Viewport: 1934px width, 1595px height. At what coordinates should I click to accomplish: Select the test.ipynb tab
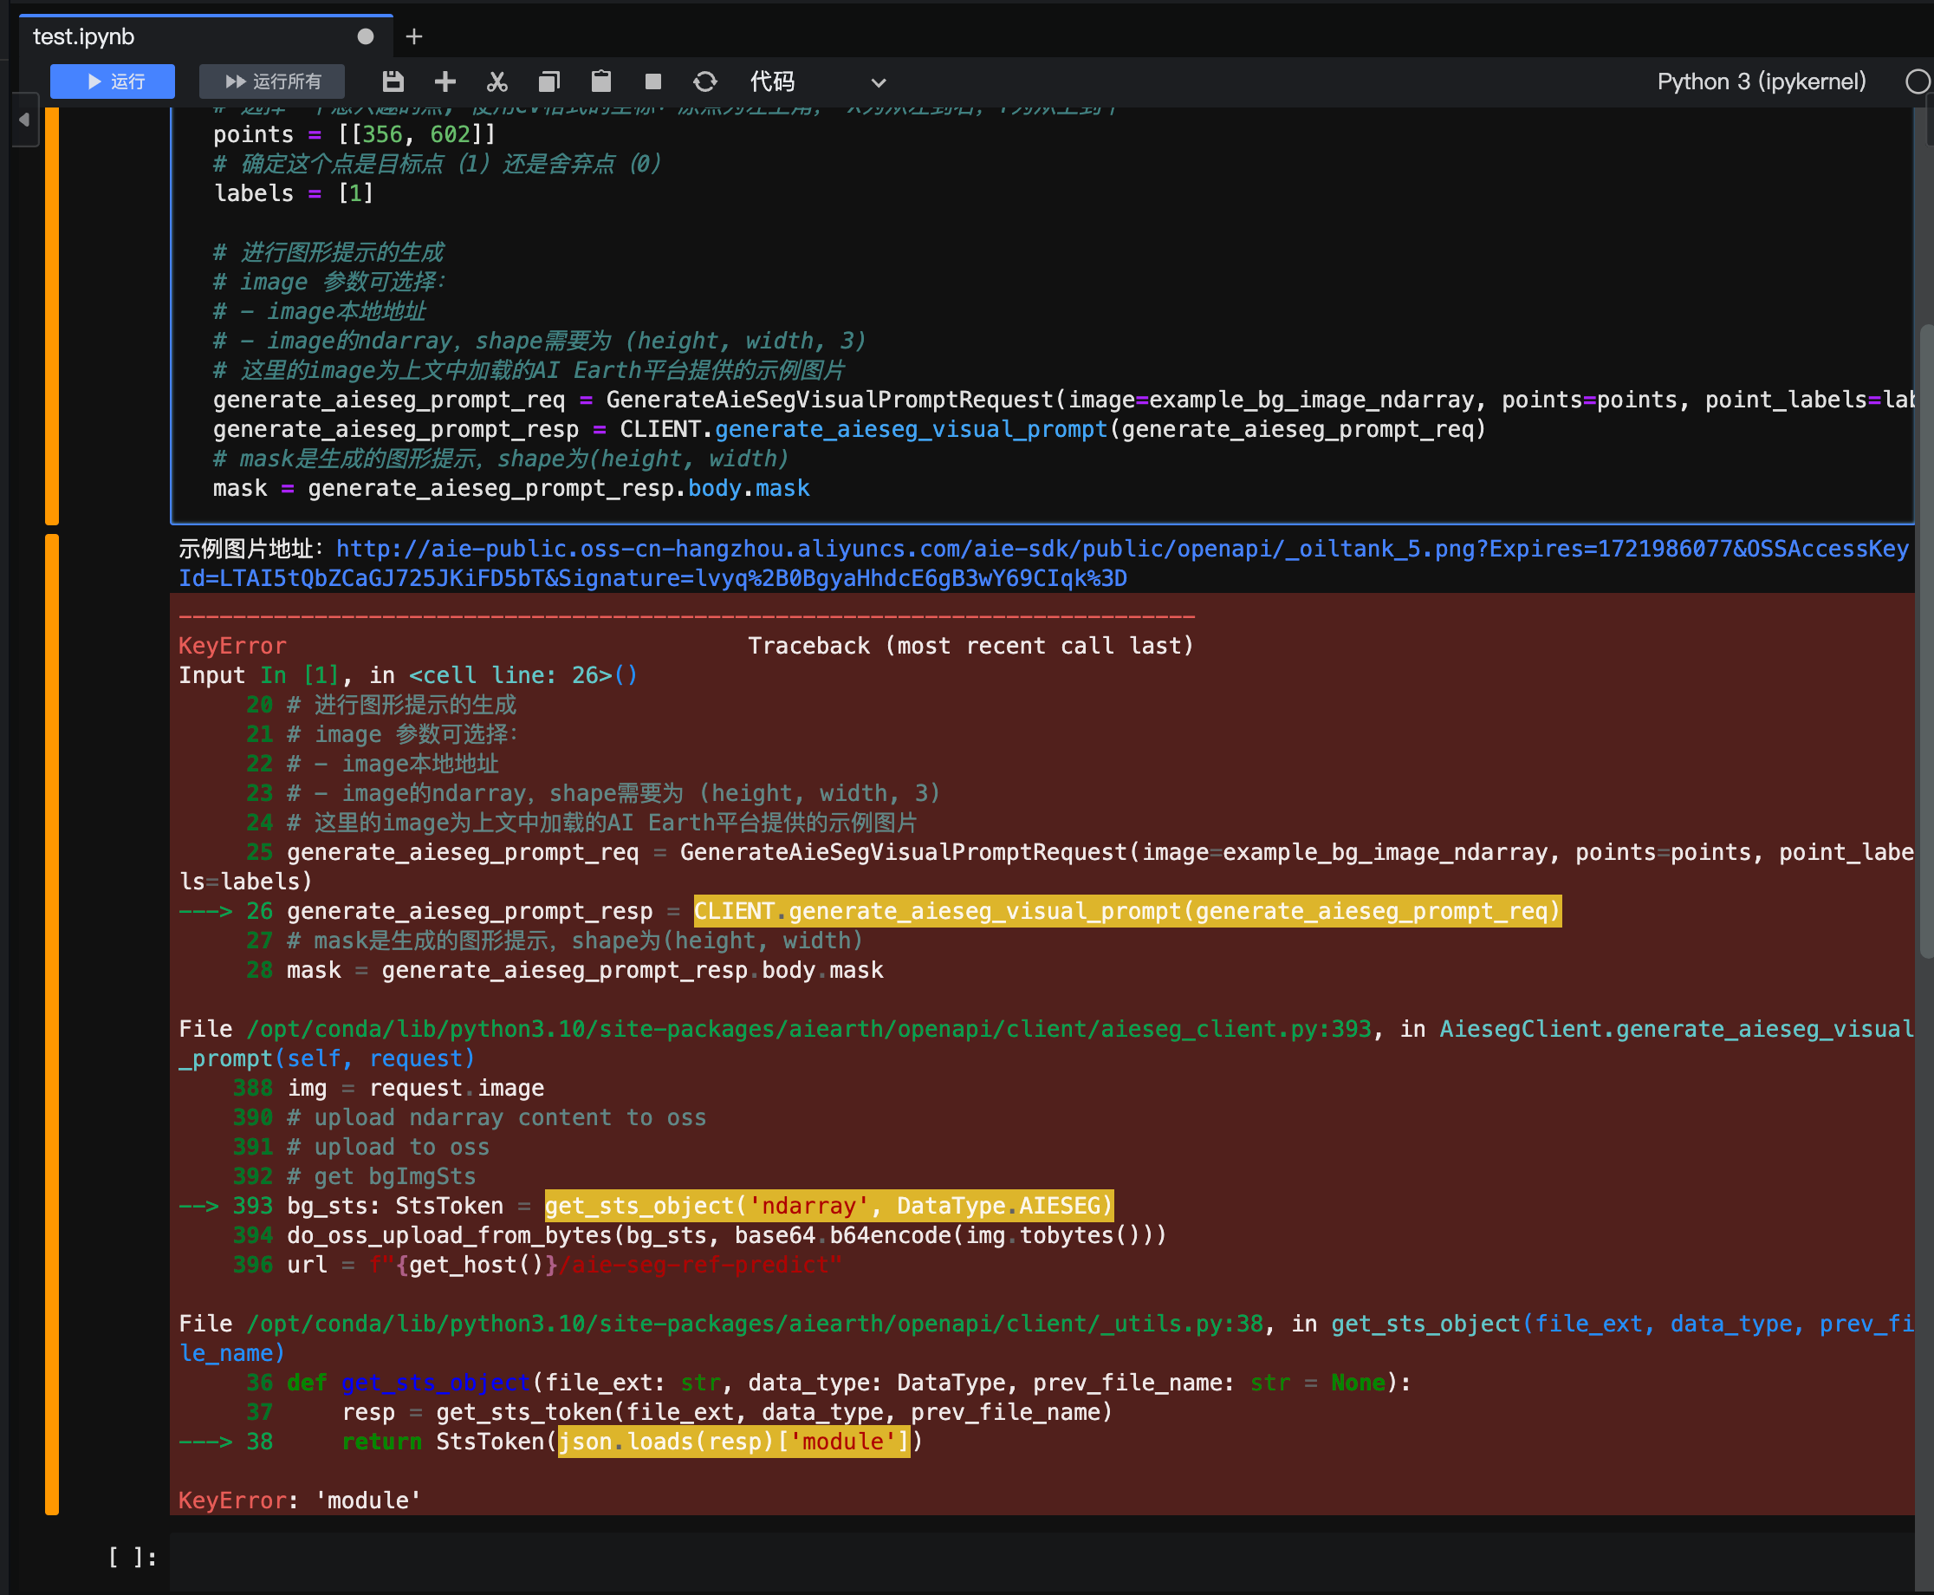pyautogui.click(x=205, y=36)
